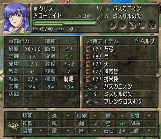
Task: Click the 俊敏 stat value 27
Action: tap(69, 57)
